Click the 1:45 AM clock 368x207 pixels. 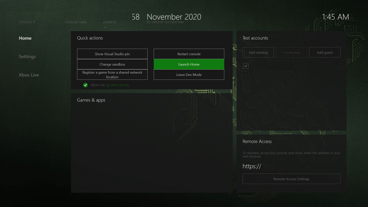click(x=335, y=17)
